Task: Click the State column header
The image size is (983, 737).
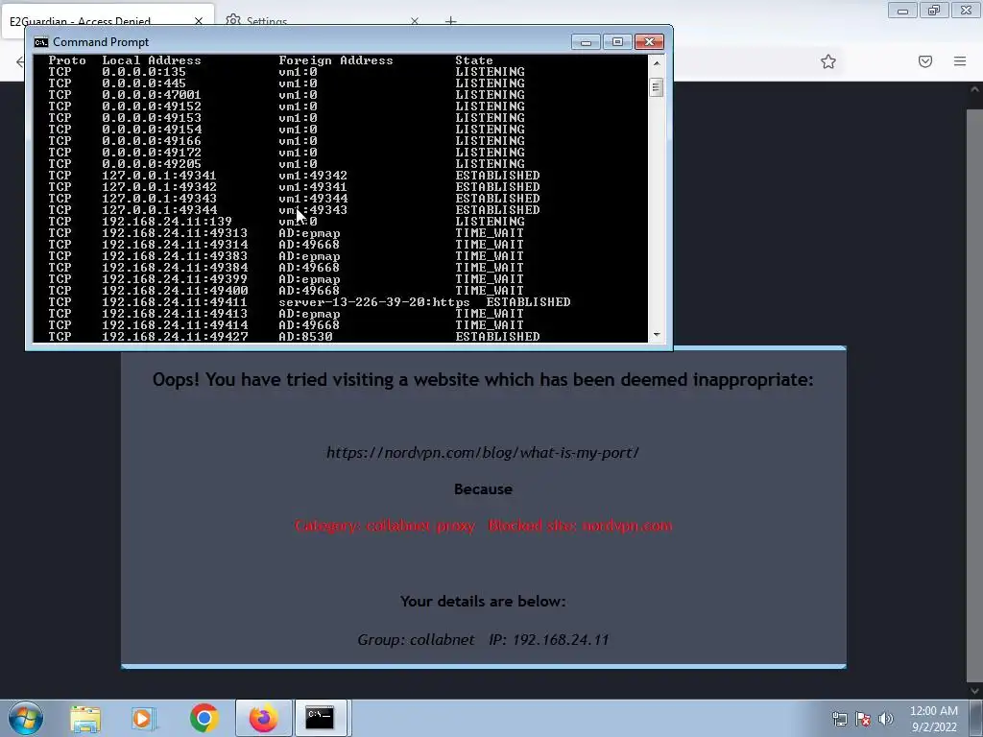Action: click(x=474, y=60)
